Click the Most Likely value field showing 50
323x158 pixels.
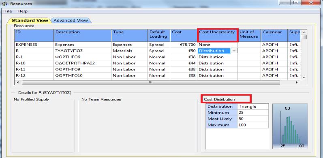click(253, 119)
